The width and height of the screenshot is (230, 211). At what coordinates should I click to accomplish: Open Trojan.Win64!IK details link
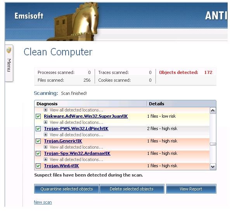[x=61, y=166]
